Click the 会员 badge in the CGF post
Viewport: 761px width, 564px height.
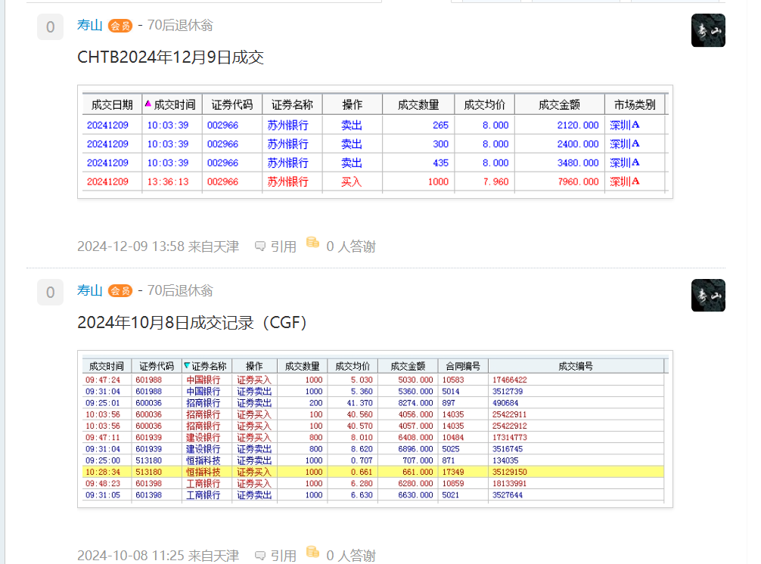point(120,291)
